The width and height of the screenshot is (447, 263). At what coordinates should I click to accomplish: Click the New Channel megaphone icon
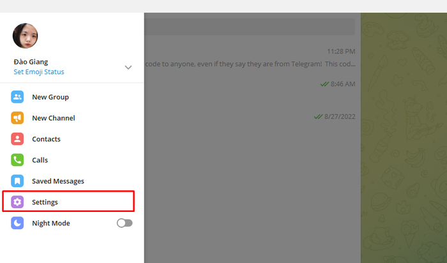(17, 118)
